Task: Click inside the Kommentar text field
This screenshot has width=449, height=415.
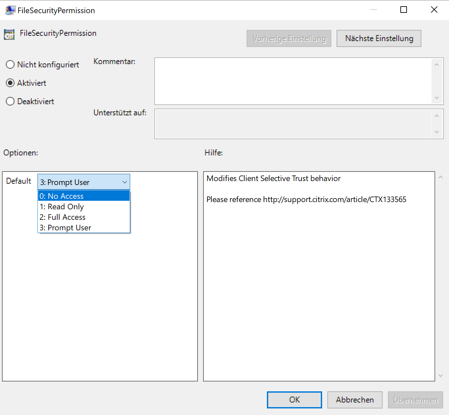Action: pos(293,81)
